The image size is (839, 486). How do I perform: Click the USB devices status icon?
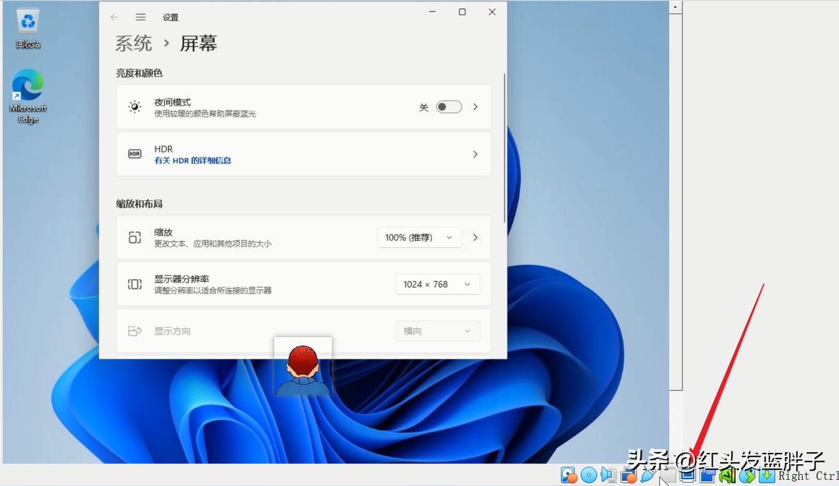click(648, 475)
